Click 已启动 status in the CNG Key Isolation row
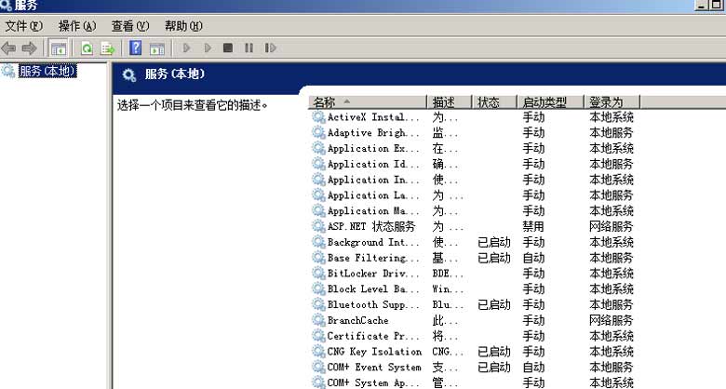Image resolution: width=726 pixels, height=389 pixels. pos(494,352)
